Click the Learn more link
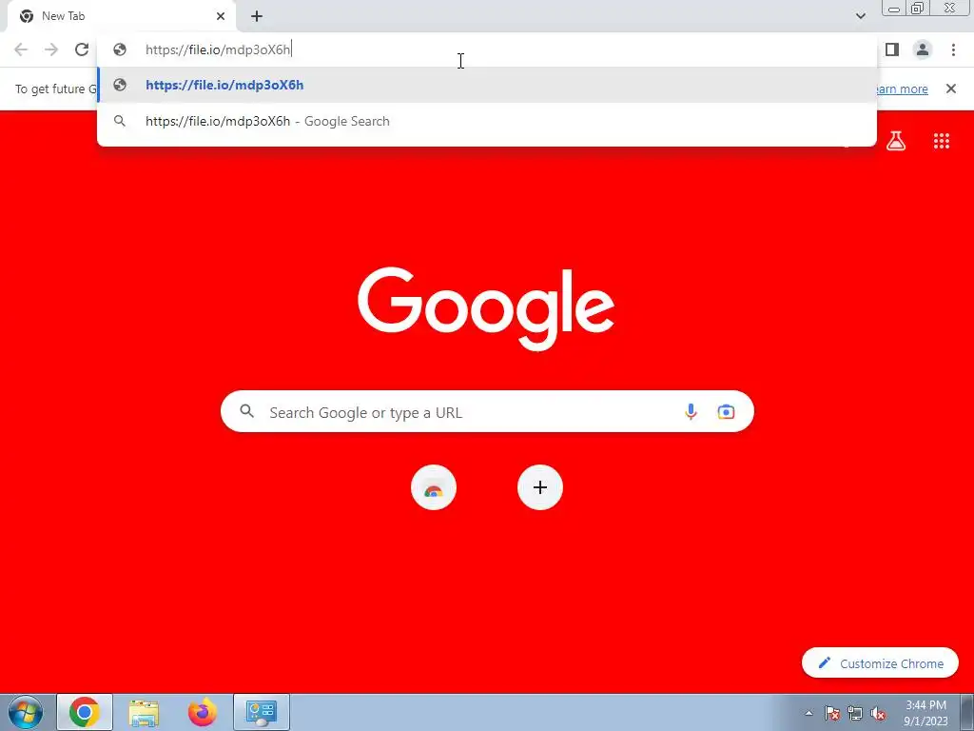 click(901, 89)
